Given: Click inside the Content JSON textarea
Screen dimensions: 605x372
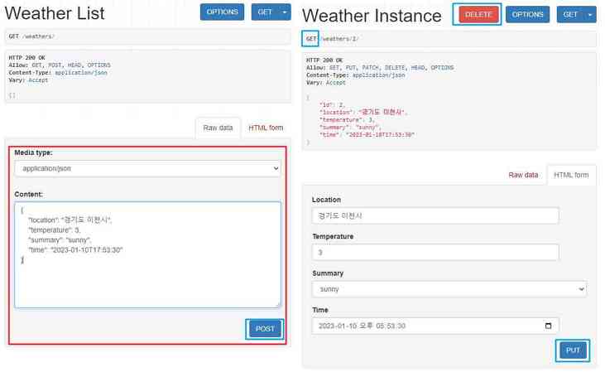Looking at the screenshot, I should point(148,254).
